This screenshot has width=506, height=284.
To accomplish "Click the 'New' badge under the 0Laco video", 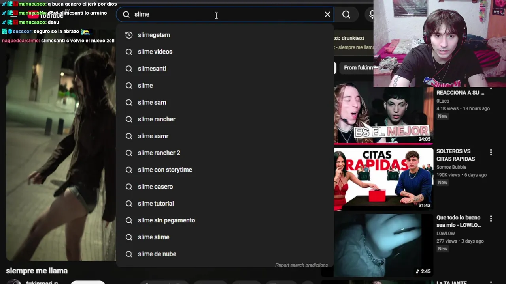I will click(x=443, y=116).
